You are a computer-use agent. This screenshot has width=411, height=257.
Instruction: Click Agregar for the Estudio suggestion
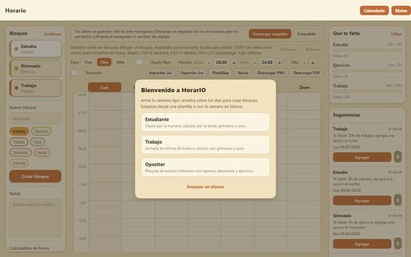[362, 200]
